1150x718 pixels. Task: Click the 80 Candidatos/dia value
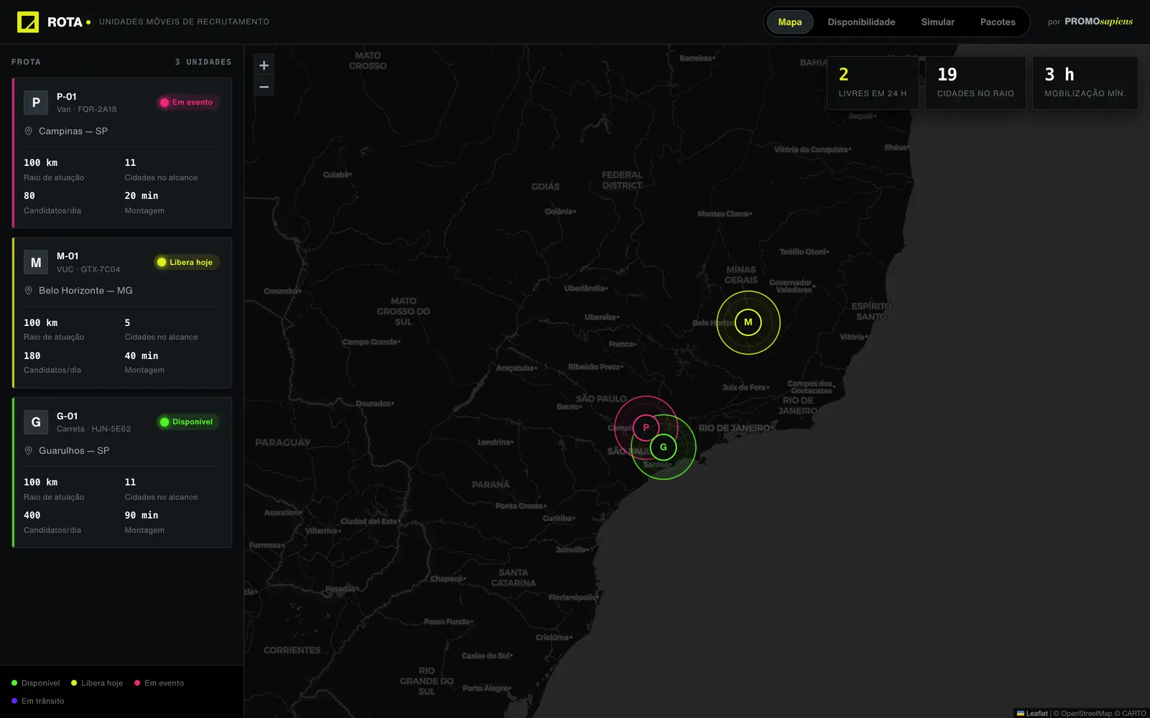[x=29, y=196]
